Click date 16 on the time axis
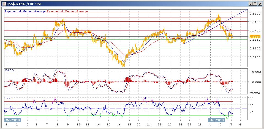The width and height of the screenshot is (264, 129). pyautogui.click(x=119, y=124)
